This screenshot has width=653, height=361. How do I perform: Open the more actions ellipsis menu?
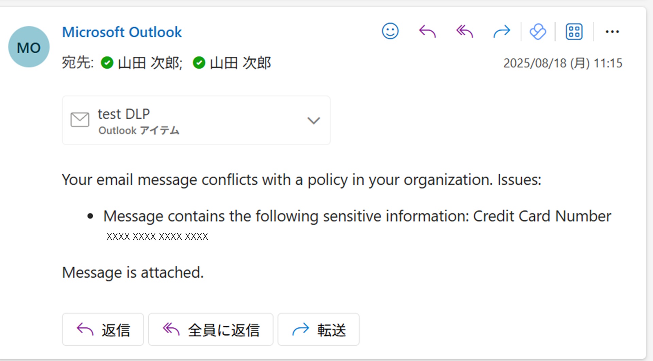click(612, 32)
